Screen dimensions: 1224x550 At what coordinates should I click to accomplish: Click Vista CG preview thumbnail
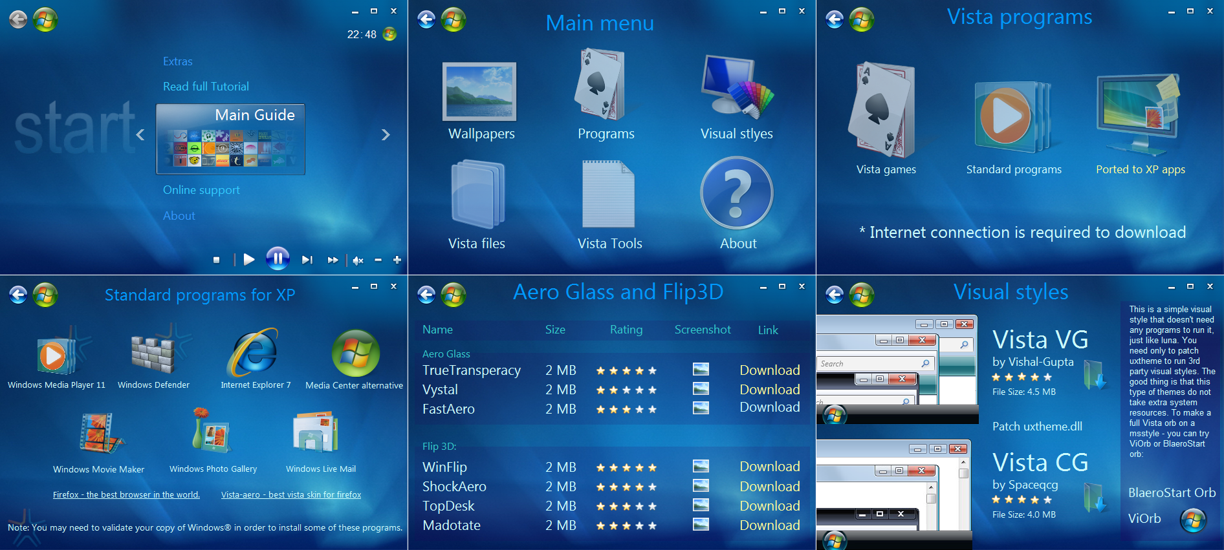pos(894,494)
